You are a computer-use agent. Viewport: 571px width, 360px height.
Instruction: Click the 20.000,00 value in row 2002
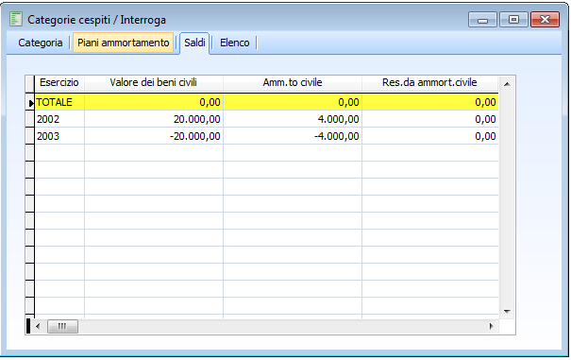154,119
